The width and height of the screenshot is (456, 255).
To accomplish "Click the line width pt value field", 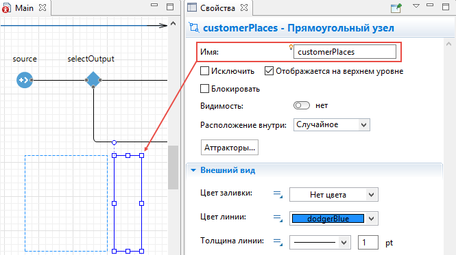I will point(368,242).
